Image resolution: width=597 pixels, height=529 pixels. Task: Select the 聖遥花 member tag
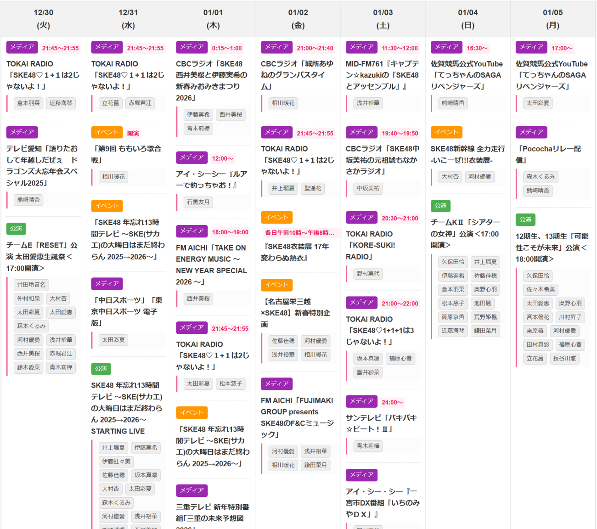[313, 188]
